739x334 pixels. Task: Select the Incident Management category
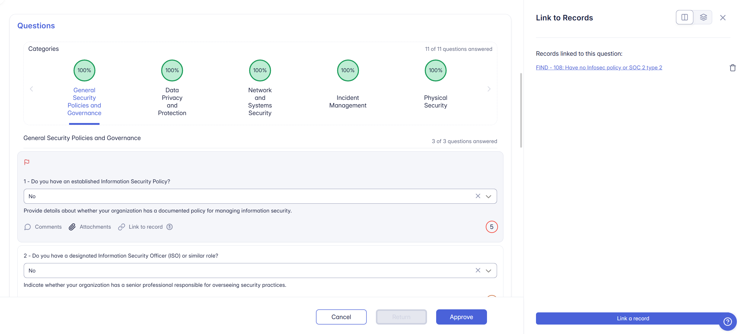[348, 101]
